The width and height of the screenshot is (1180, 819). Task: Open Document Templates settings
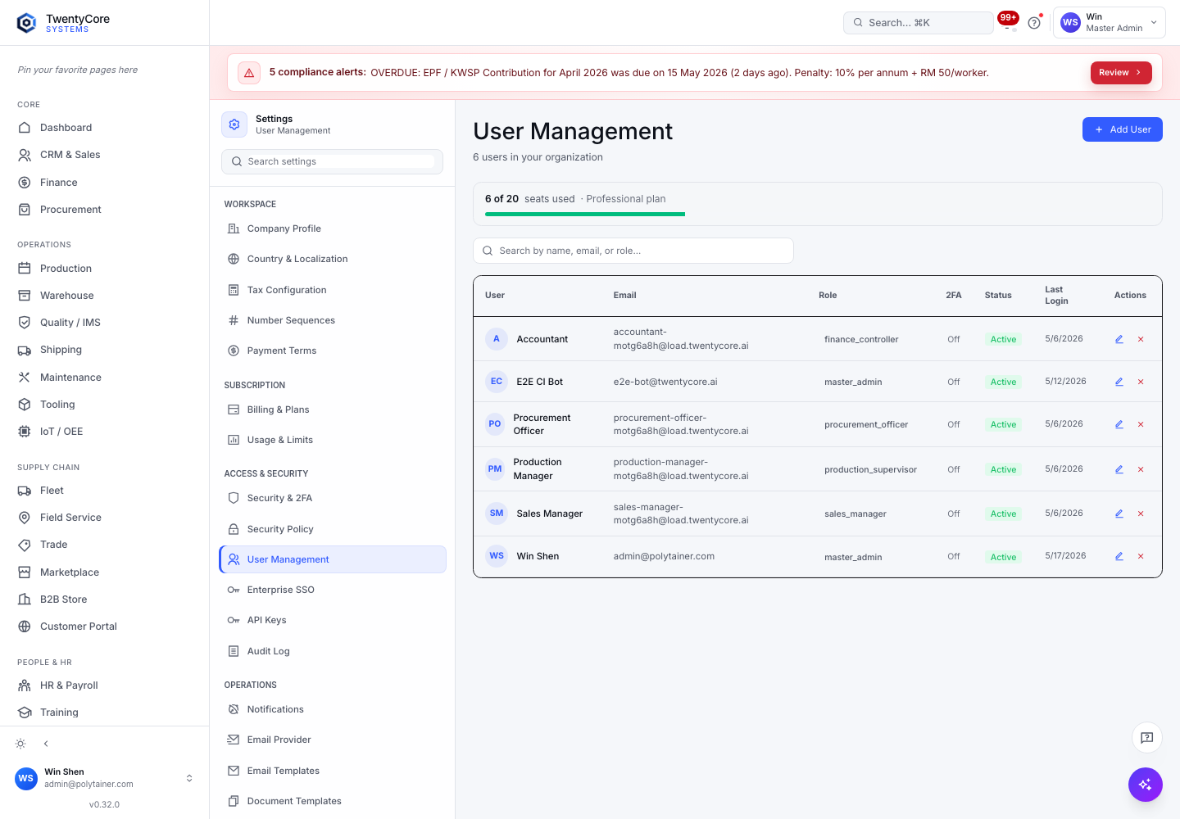tap(333, 801)
